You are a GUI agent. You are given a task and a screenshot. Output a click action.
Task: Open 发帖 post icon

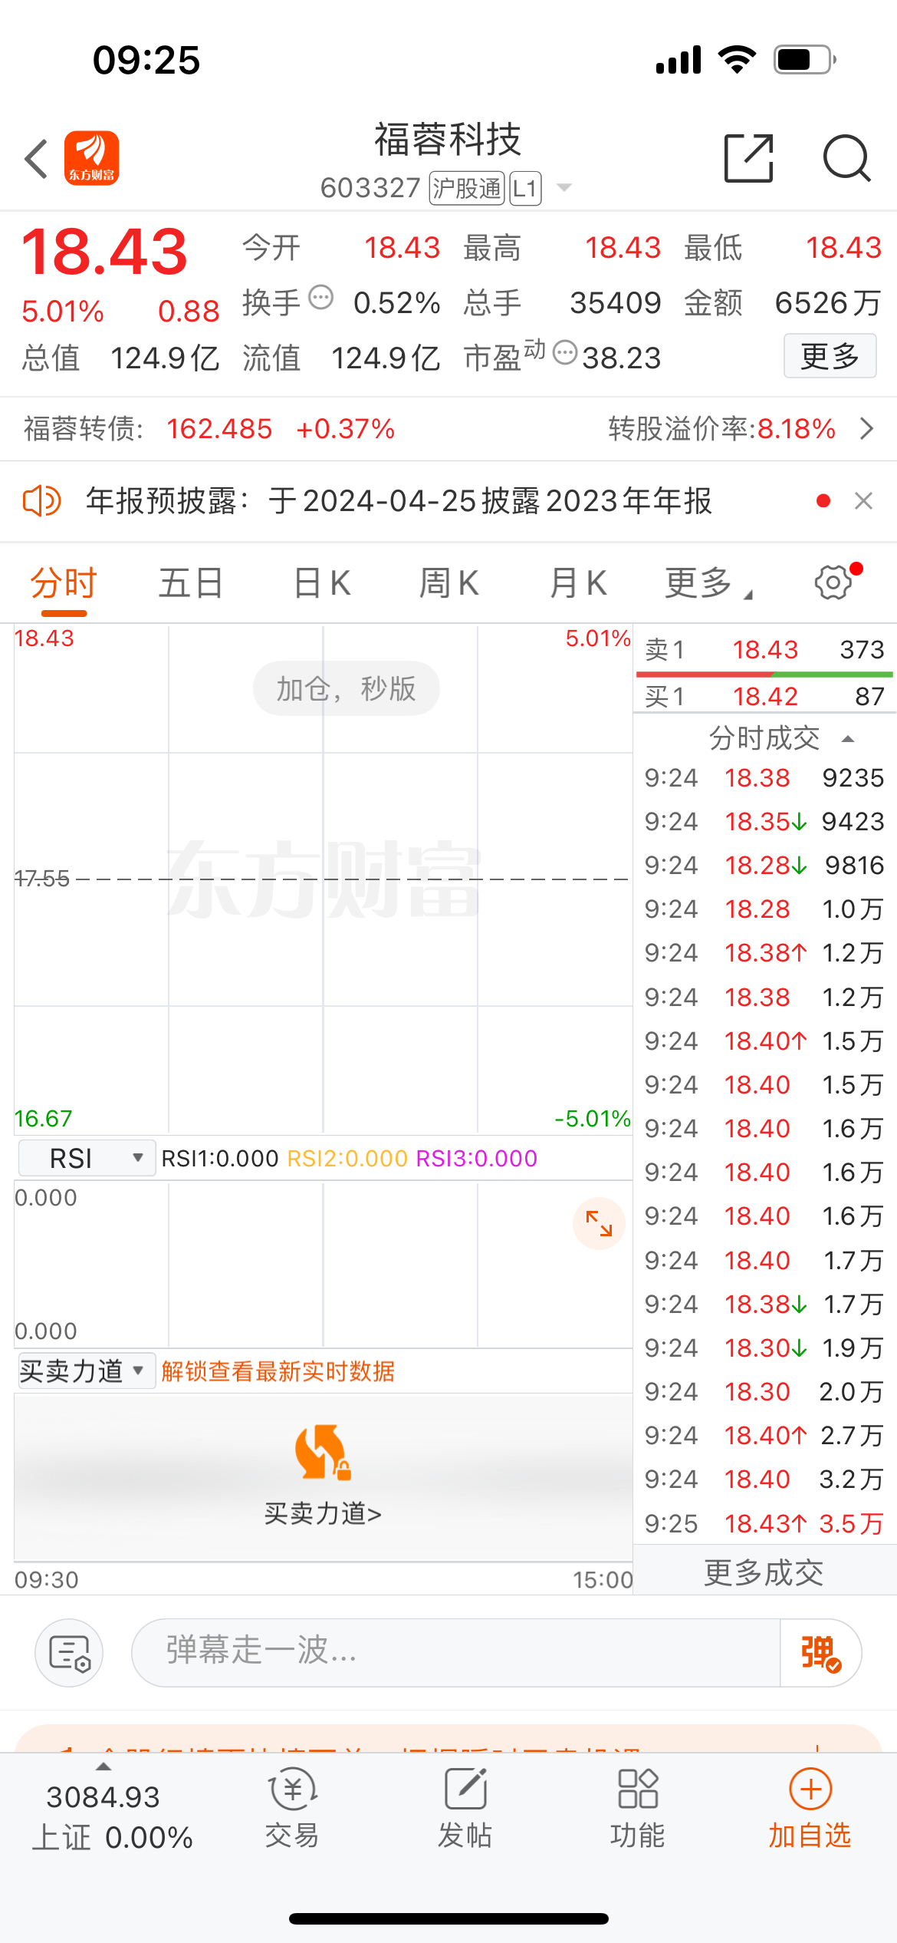pos(465,1807)
